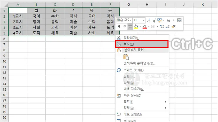Open 선택하여 붙여넣기 (Paste Special) dialog
Image resolution: width=218 pixels, height=122 pixels.
coord(139,63)
